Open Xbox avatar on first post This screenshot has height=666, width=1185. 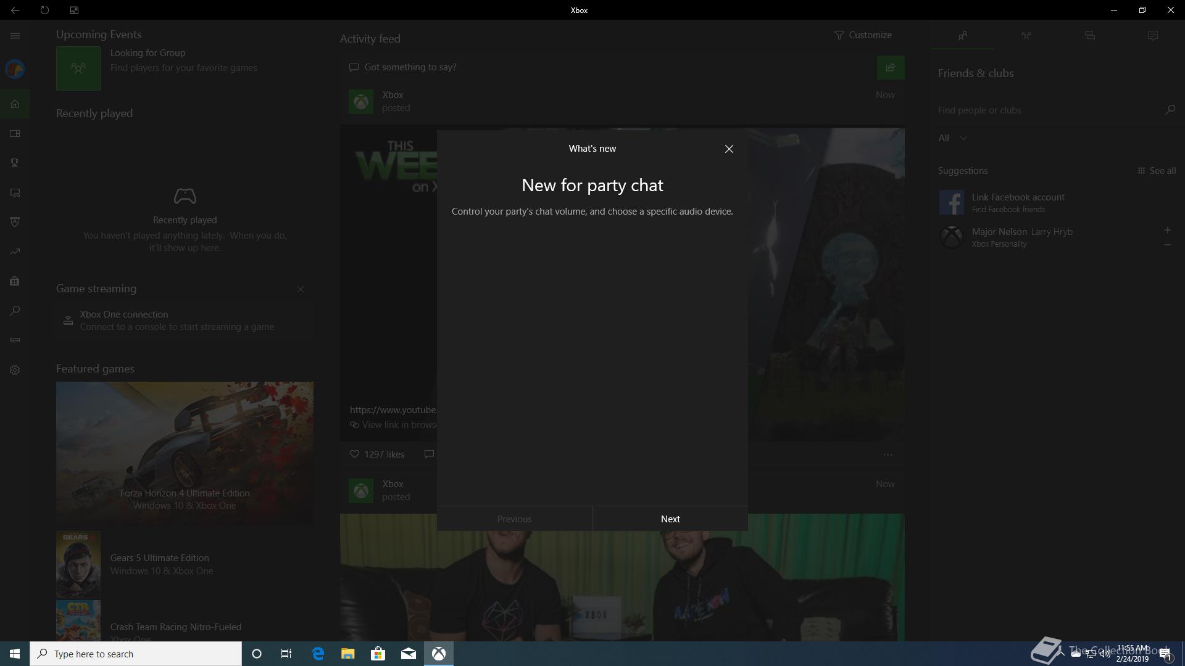[361, 102]
